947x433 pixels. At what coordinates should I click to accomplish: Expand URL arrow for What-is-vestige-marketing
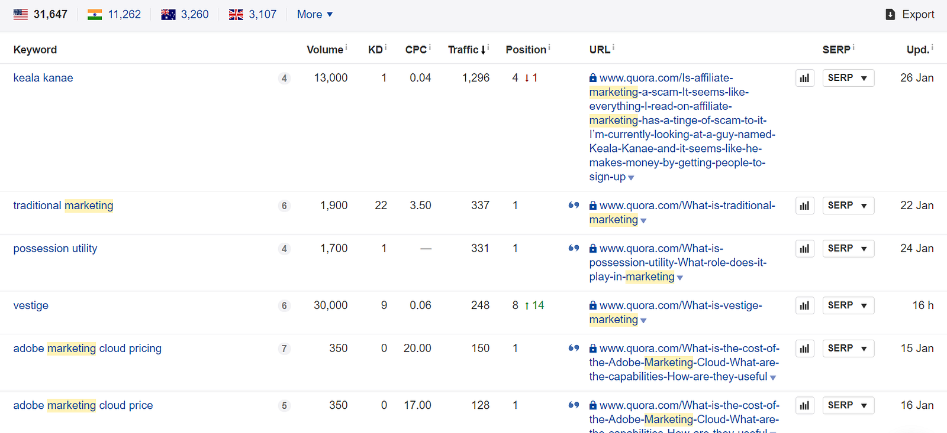pyautogui.click(x=643, y=321)
